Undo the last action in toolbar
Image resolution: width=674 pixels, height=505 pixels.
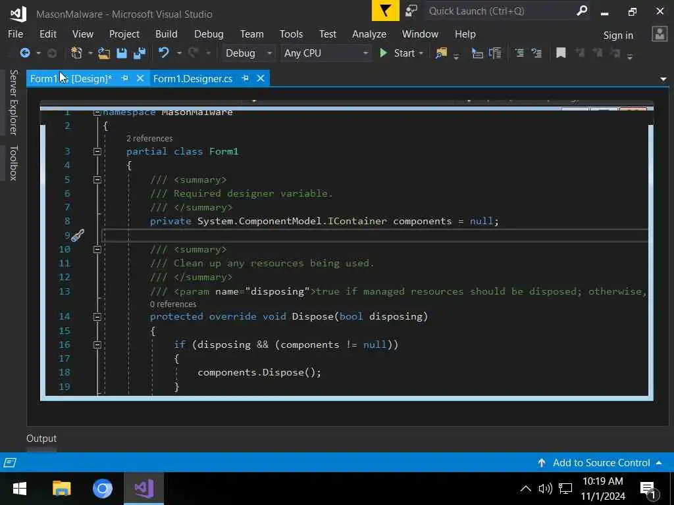(164, 53)
